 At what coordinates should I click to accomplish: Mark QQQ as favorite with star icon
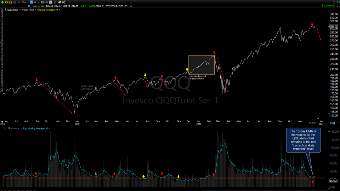334,2
